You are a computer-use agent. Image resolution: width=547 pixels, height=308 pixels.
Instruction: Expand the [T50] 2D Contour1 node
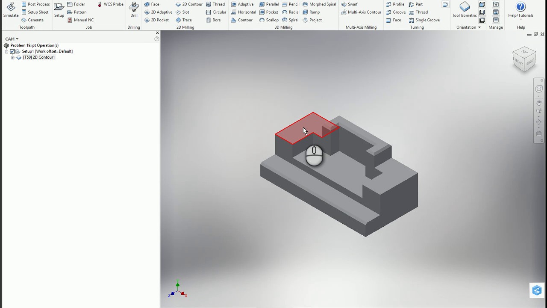point(12,57)
